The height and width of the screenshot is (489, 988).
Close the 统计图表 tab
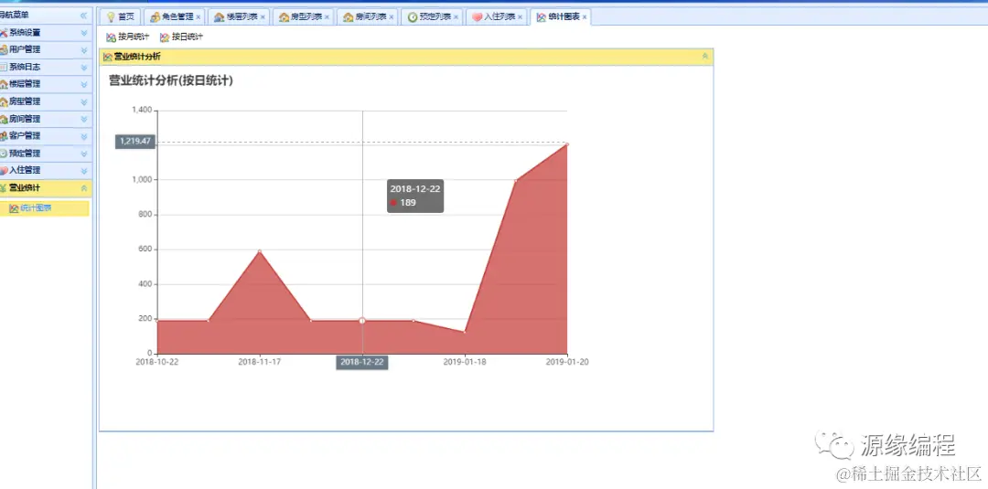(x=584, y=17)
